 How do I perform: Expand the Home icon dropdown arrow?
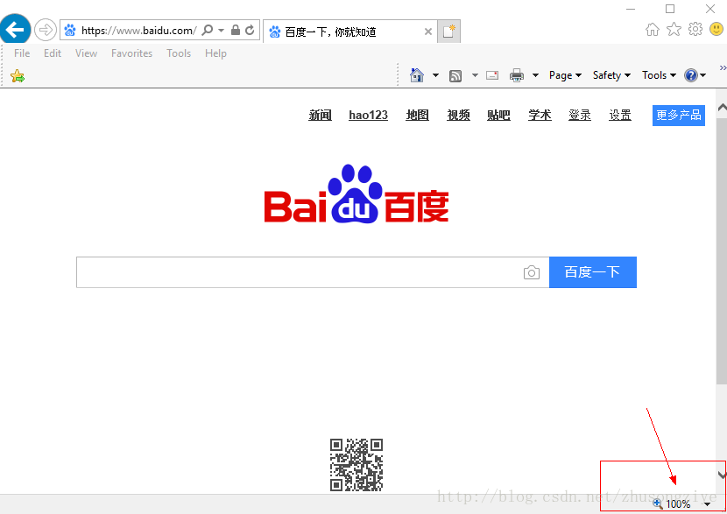(x=435, y=75)
